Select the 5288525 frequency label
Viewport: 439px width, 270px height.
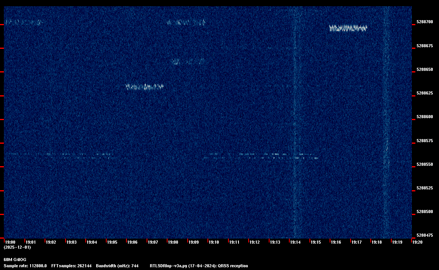[425, 188]
